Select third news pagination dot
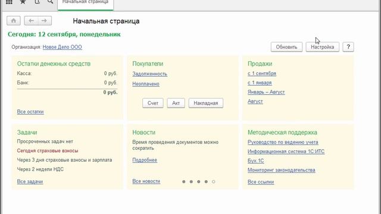Image resolution: width=381 pixels, height=214 pixels. coord(198,181)
